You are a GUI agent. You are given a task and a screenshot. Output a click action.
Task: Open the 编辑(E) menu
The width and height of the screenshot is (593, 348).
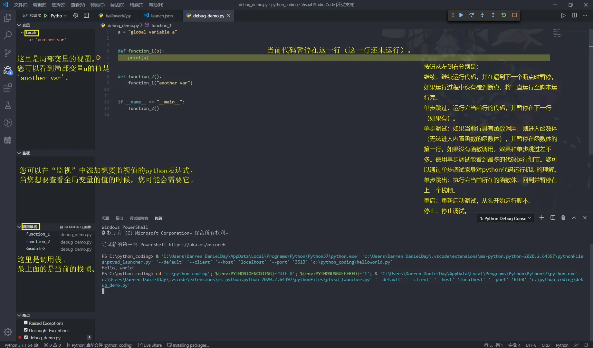(x=40, y=5)
